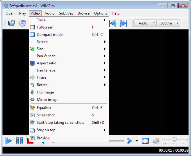Click the Equalizer palette icon
Image resolution: width=191 pixels, height=156 pixels.
pos(32,108)
